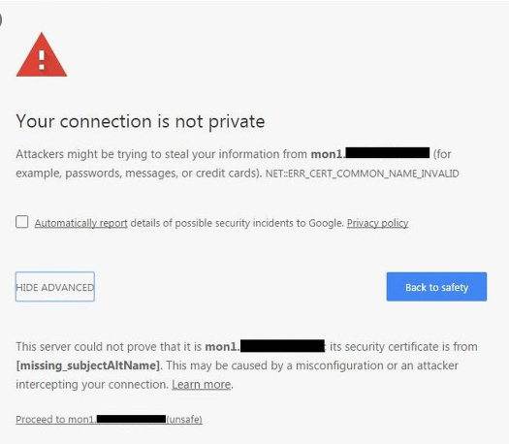Open the Learn more link
Image resolution: width=509 pixels, height=444 pixels.
tap(202, 385)
